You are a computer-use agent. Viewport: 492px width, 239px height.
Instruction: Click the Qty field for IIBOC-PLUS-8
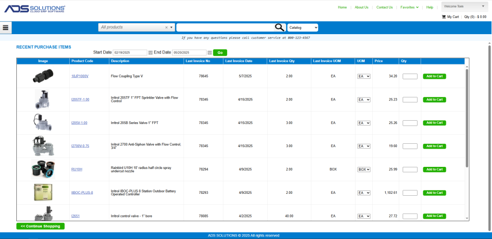click(x=410, y=192)
